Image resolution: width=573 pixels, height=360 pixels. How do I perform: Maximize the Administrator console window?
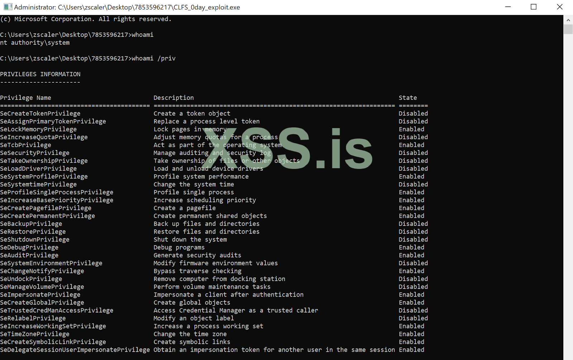click(x=534, y=7)
